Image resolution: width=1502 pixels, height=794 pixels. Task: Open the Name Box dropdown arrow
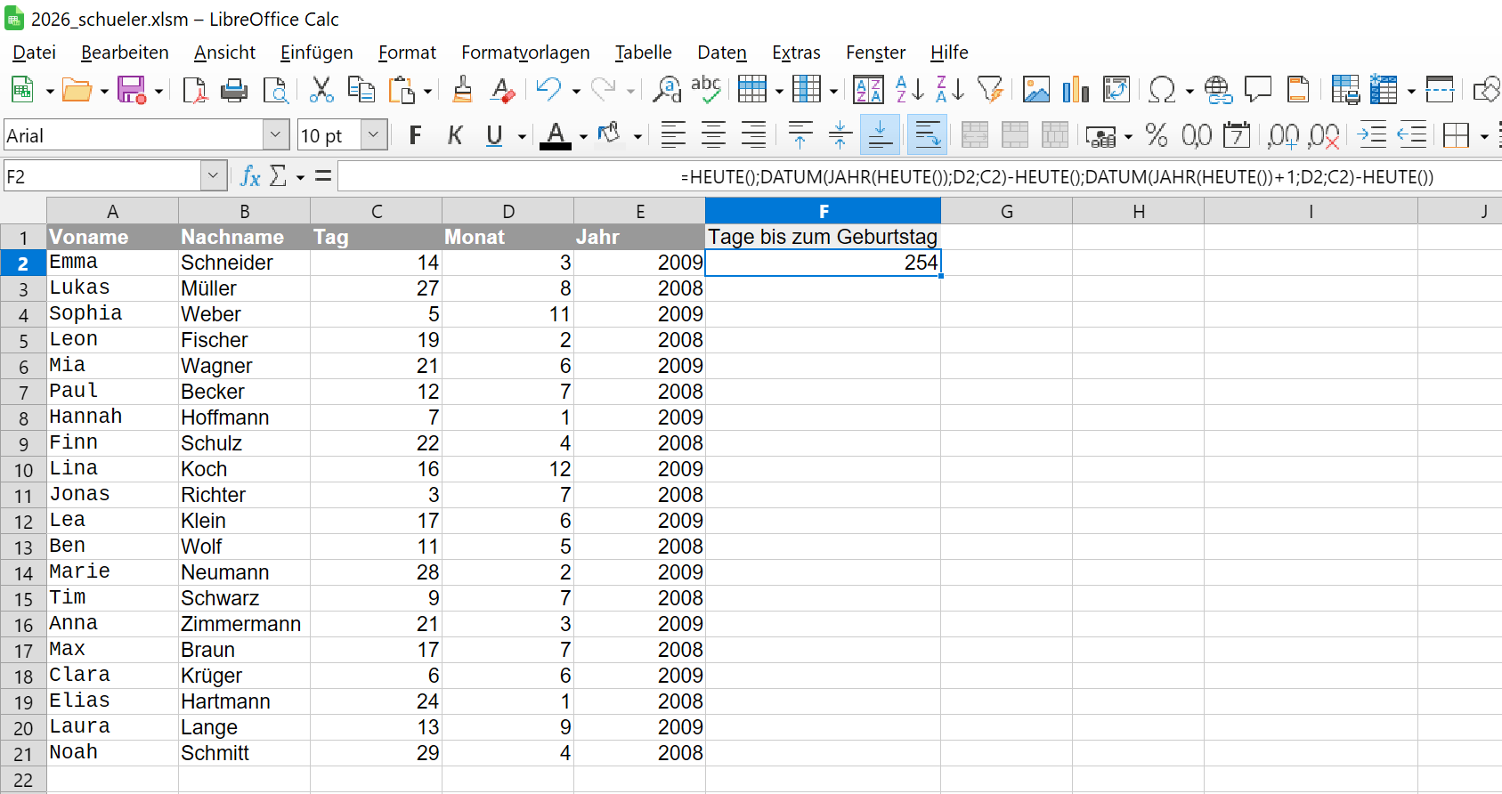[x=213, y=176]
